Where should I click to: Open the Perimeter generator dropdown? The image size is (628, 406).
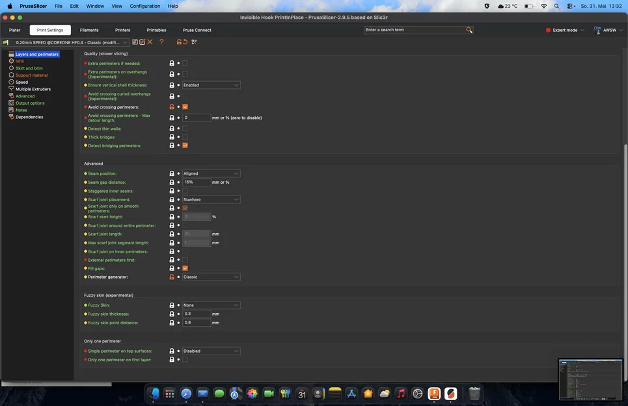click(x=211, y=277)
